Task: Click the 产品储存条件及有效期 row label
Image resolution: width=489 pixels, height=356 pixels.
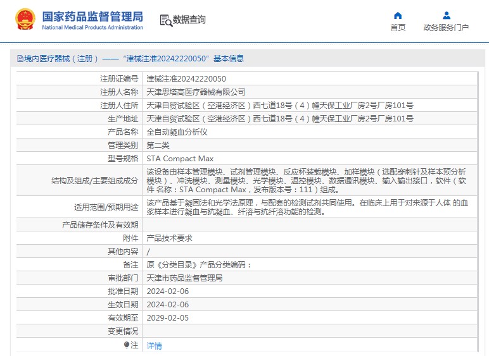Action: [x=100, y=225]
